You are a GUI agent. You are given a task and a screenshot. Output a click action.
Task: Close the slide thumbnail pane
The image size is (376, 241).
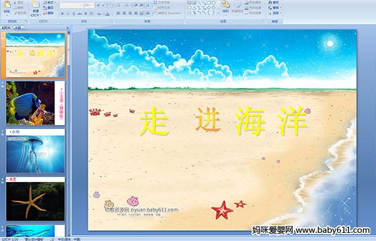tap(68, 28)
